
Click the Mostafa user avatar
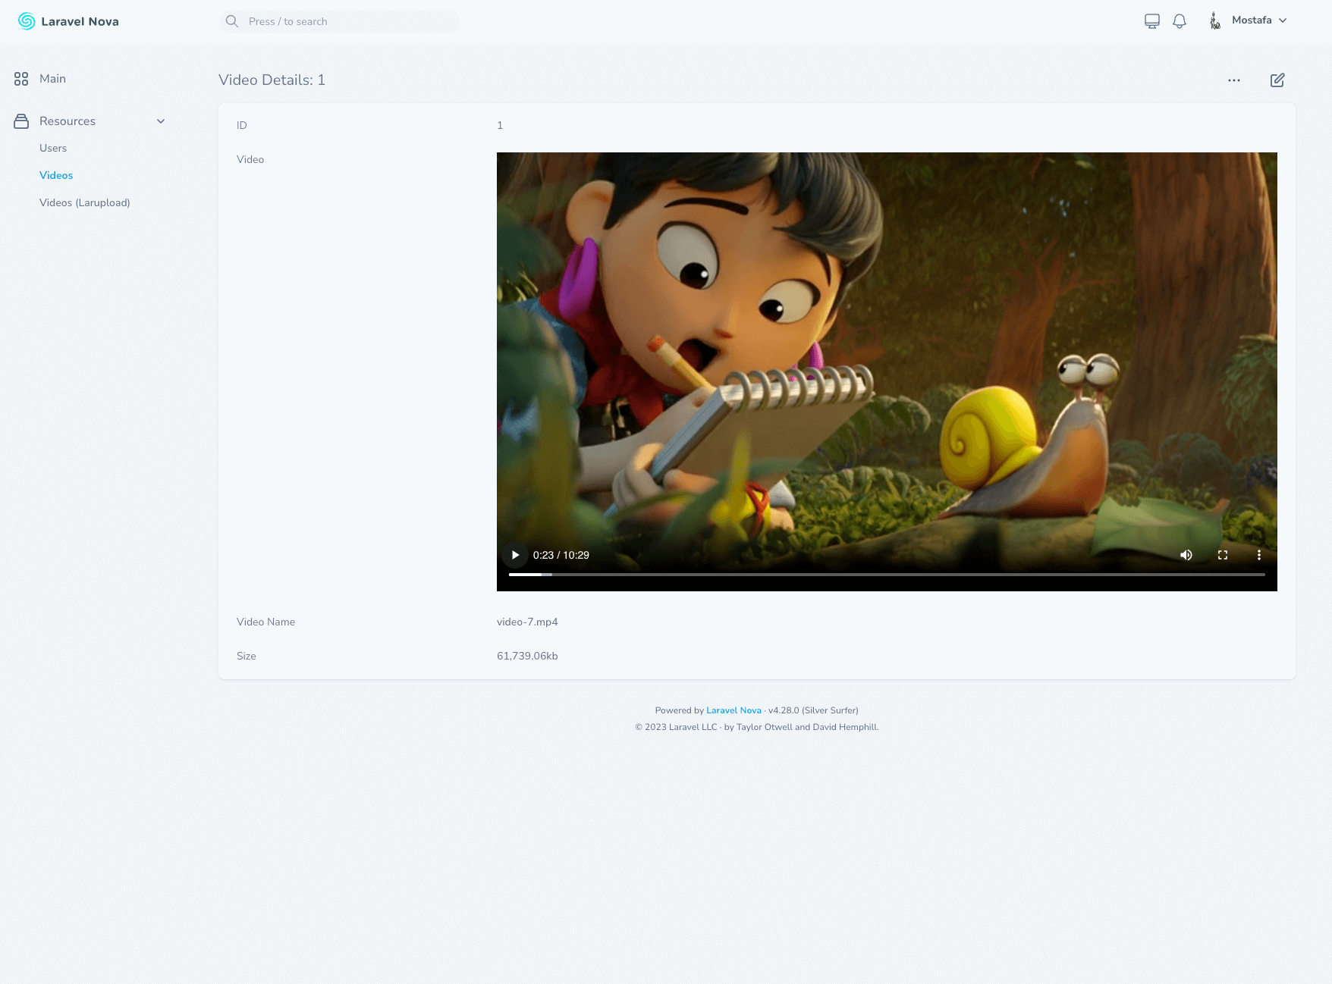pyautogui.click(x=1215, y=20)
